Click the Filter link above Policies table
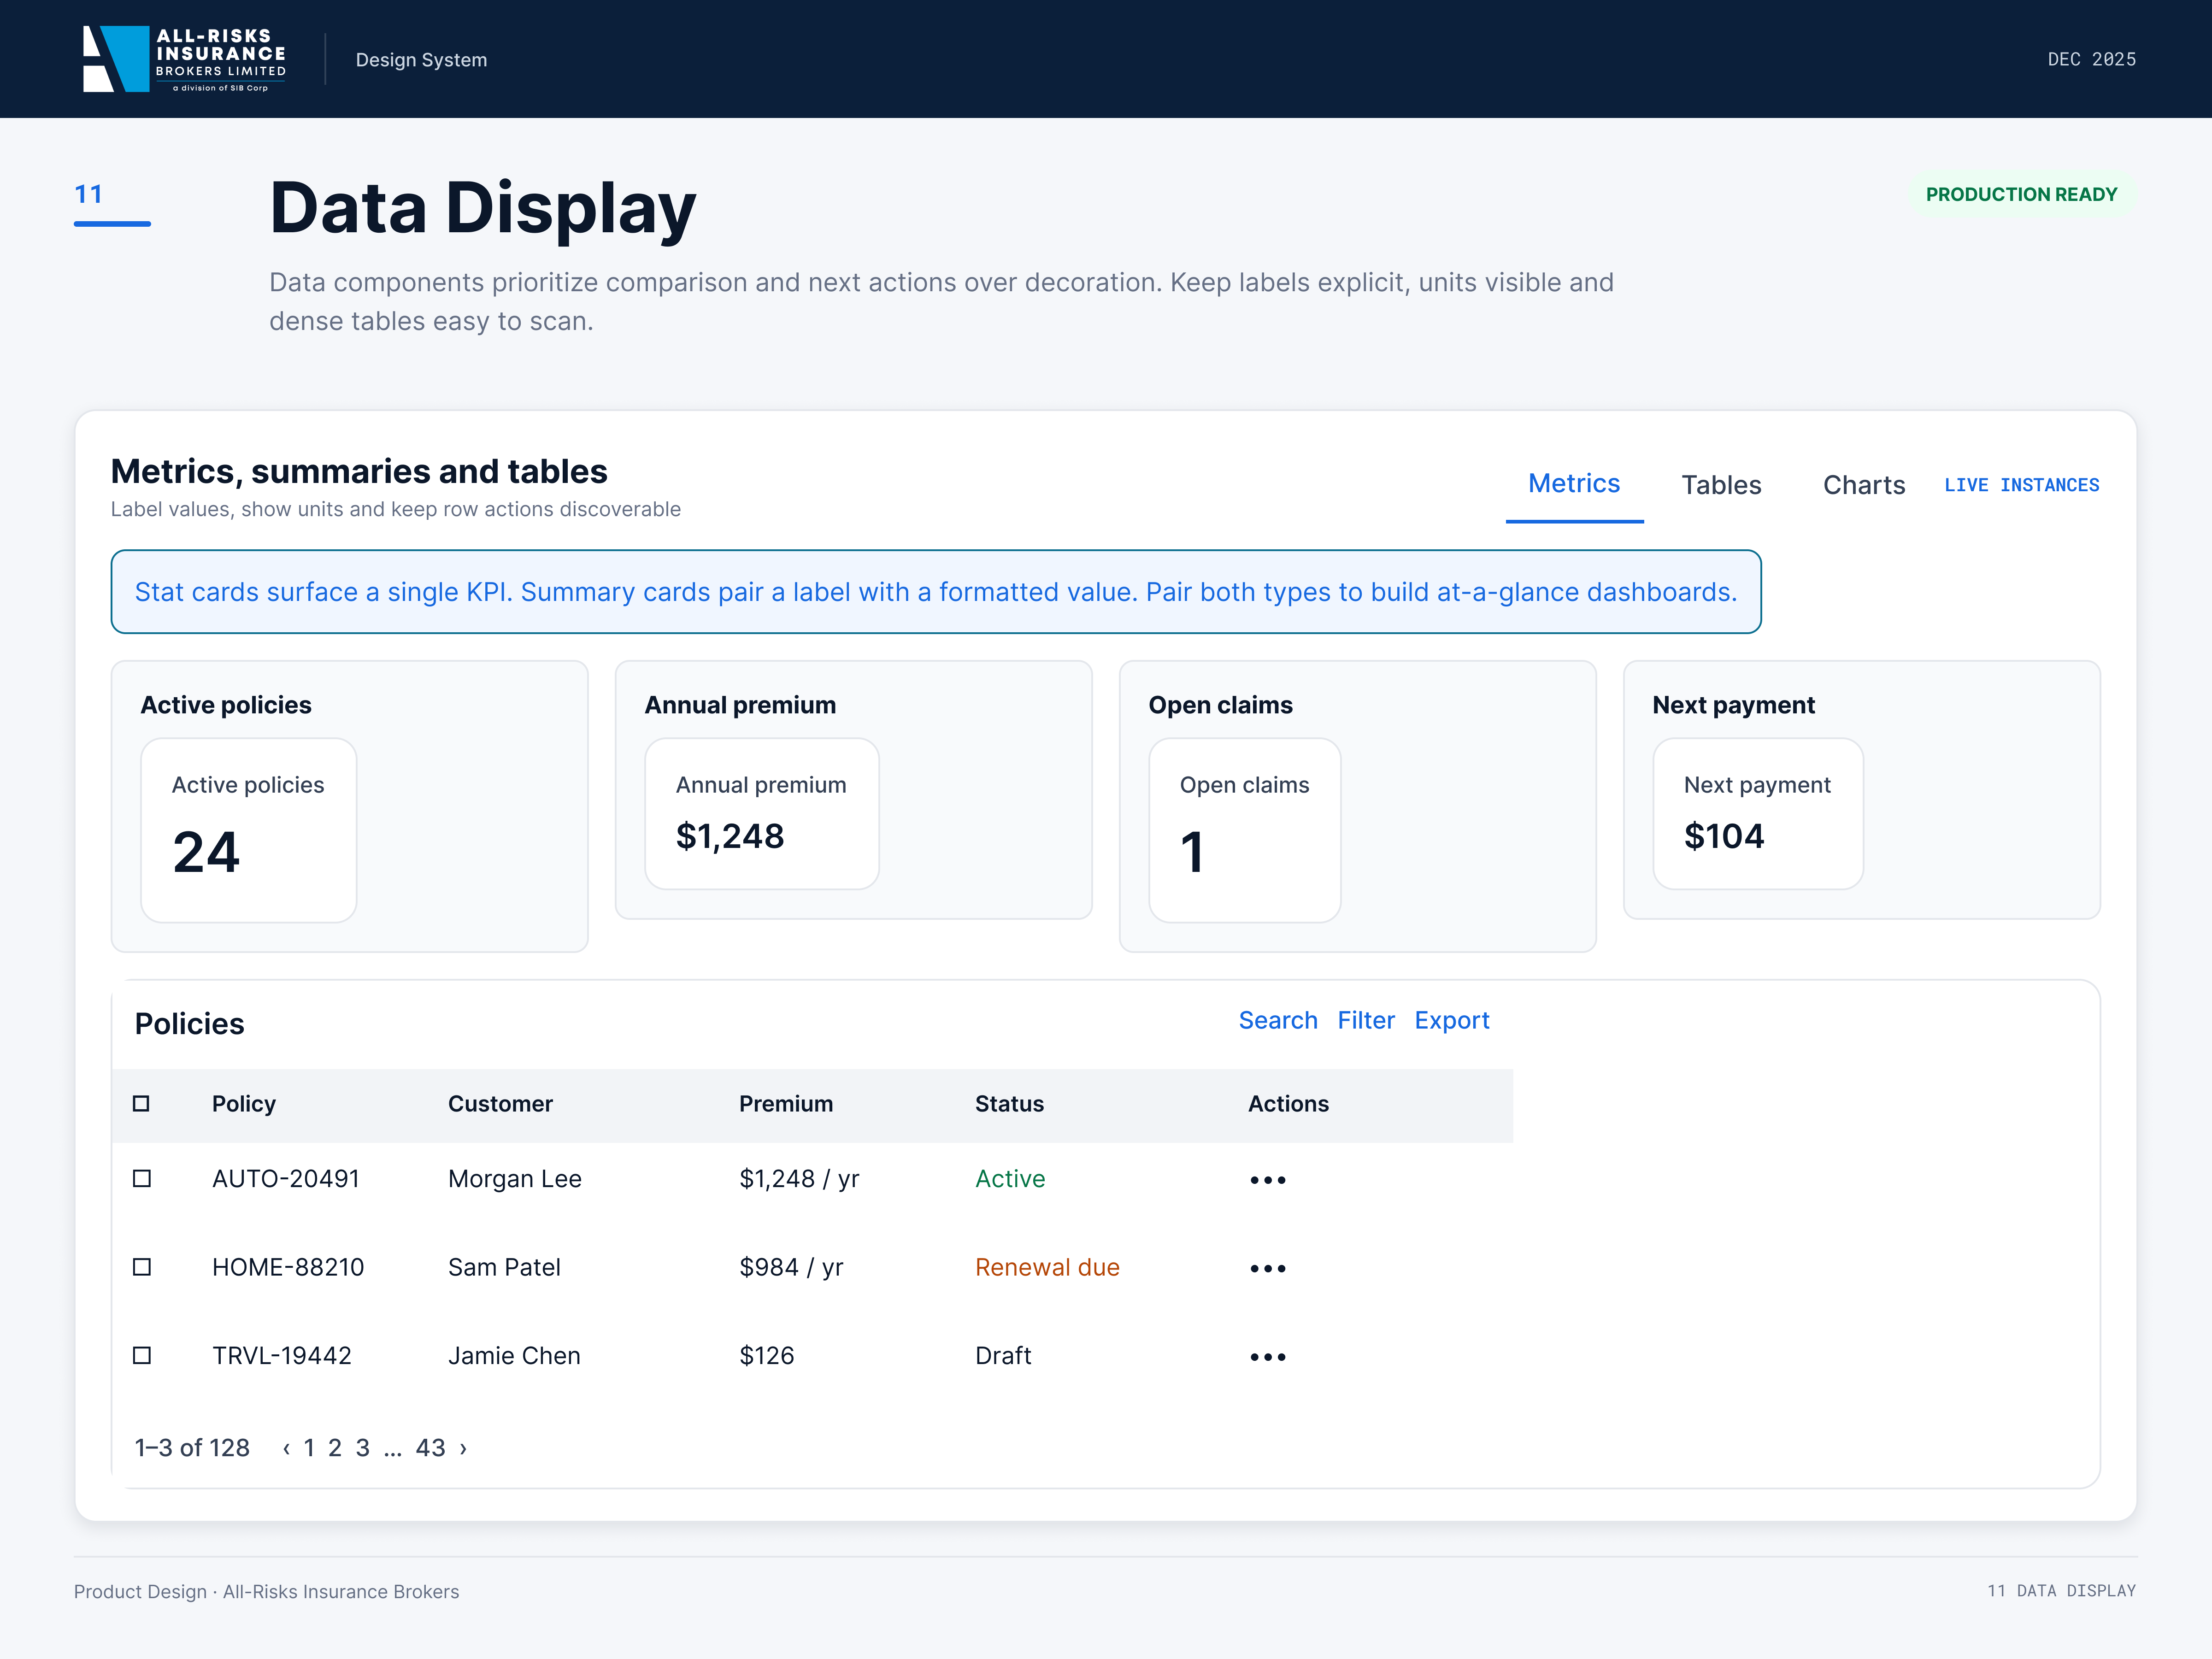Screen dimensions: 2212x1659 1366,1020
